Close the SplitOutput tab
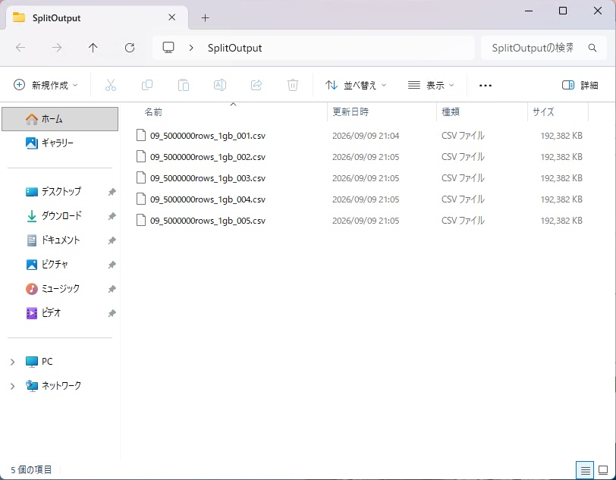Viewport: 616px width, 480px height. [171, 17]
